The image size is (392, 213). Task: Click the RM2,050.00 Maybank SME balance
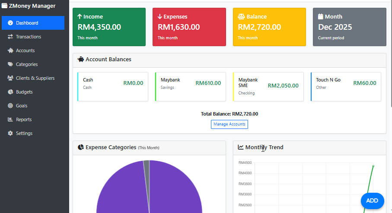(283, 85)
